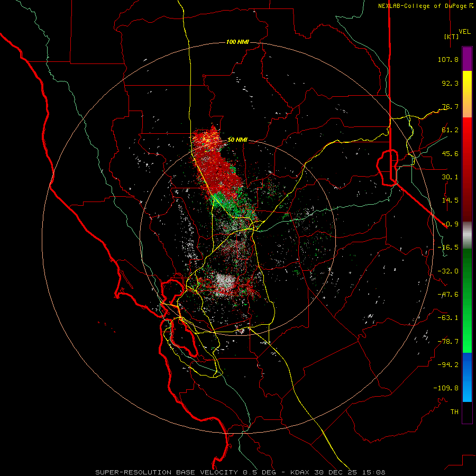
Task: Click the -32.0 value on velocity scale
Action: (x=448, y=271)
